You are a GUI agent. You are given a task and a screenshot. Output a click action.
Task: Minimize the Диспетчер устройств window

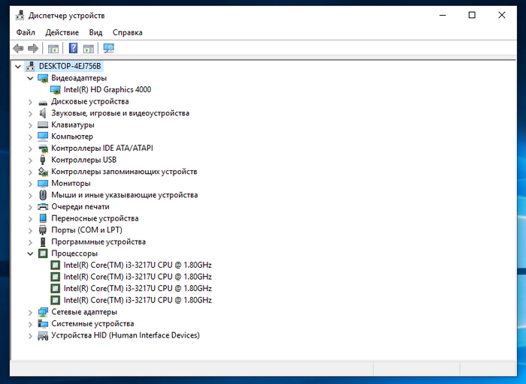pyautogui.click(x=443, y=16)
